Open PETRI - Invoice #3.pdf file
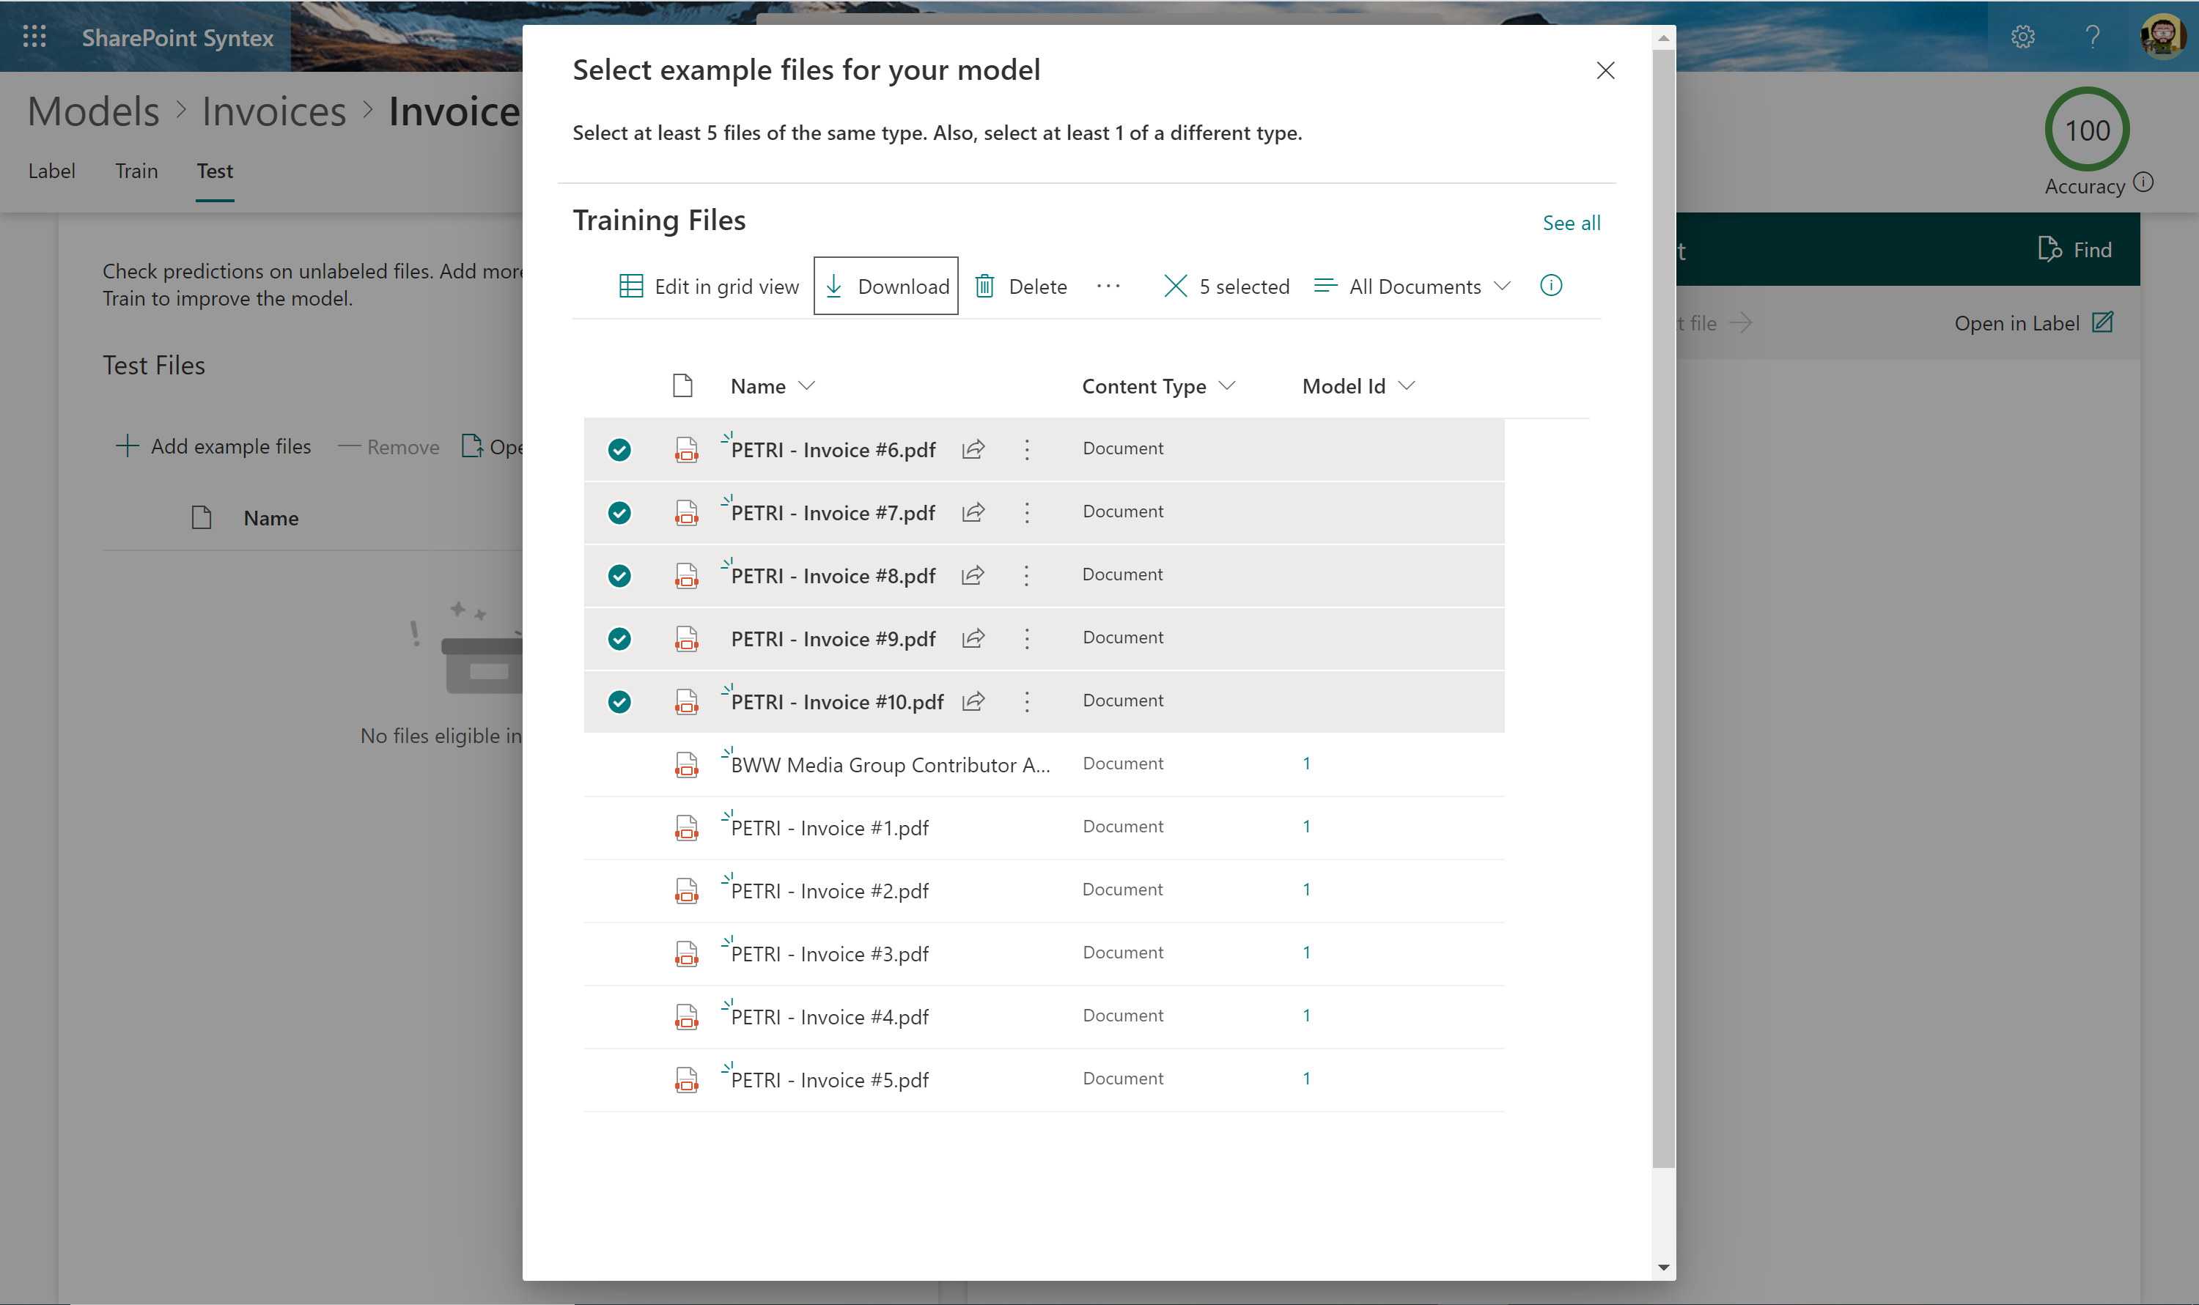 [x=830, y=954]
